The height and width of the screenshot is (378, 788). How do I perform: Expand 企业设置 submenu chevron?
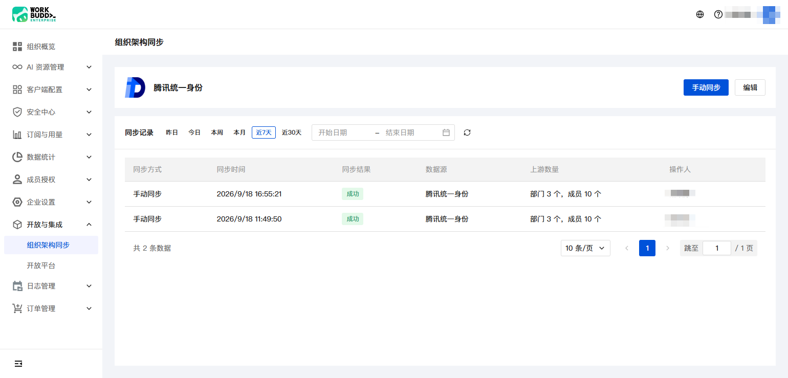[x=89, y=202]
